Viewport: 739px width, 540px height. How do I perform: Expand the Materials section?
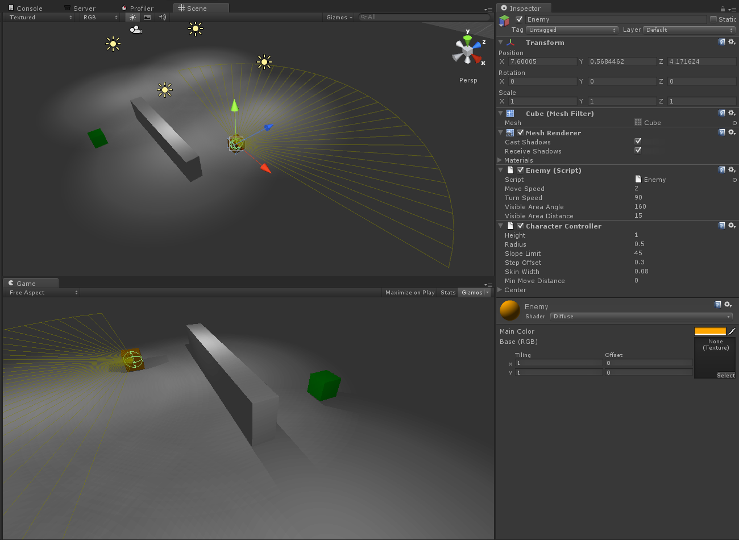coord(500,160)
